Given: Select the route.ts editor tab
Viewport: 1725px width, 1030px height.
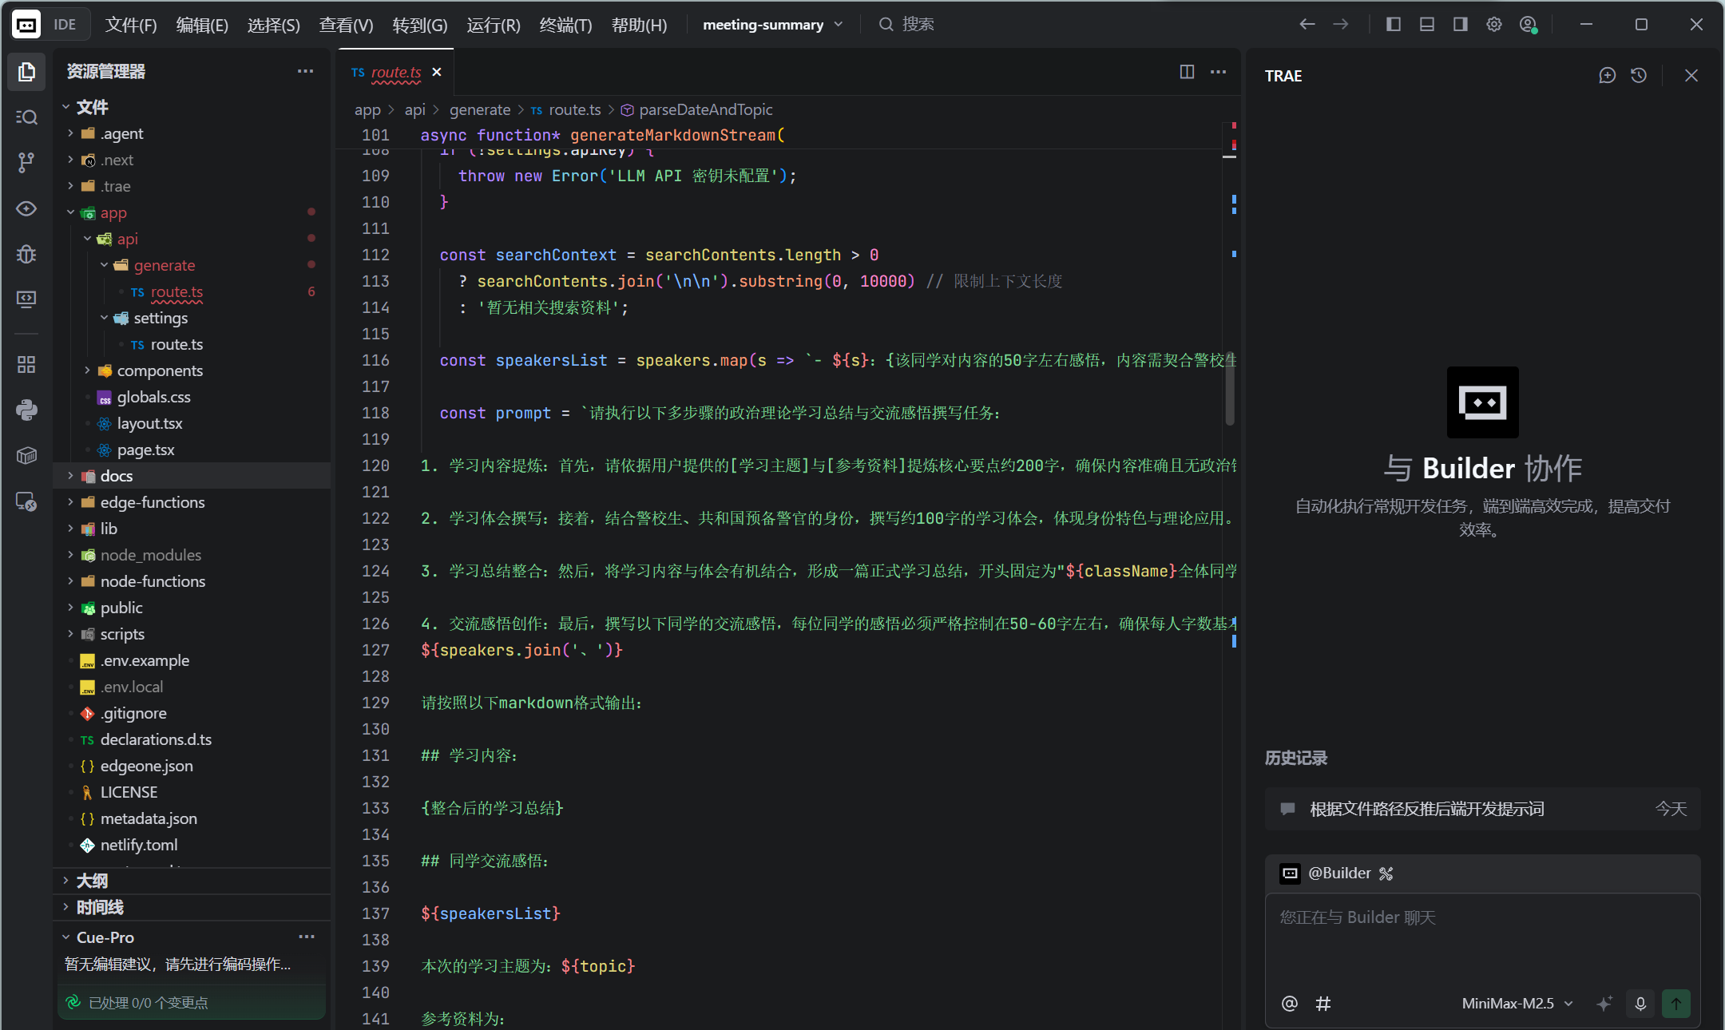Looking at the screenshot, I should coord(395,72).
